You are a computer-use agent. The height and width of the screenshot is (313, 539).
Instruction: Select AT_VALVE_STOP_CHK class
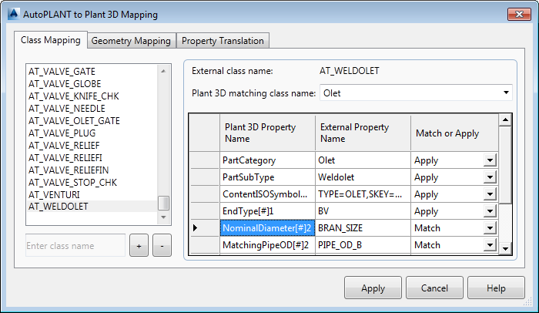(92, 183)
